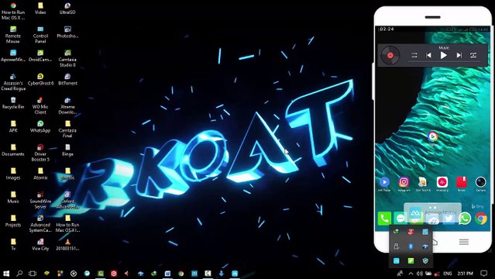Image resolution: width=495 pixels, height=279 pixels.
Task: Collapse the hidden tray icons chevron
Action: click(x=411, y=274)
